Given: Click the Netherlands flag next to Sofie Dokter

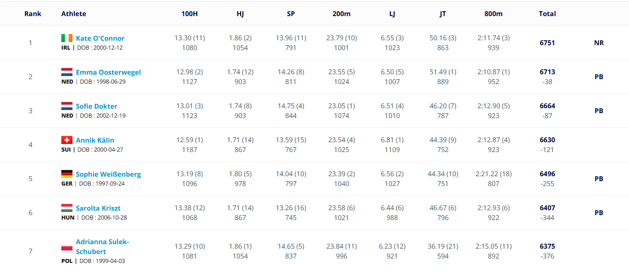Looking at the screenshot, I should click(67, 106).
